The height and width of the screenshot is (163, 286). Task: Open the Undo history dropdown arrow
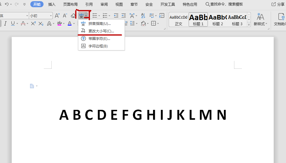[11, 4]
